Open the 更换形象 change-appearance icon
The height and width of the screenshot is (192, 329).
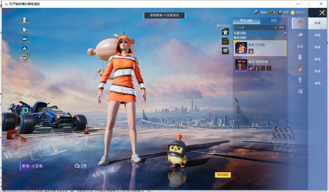click(25, 20)
